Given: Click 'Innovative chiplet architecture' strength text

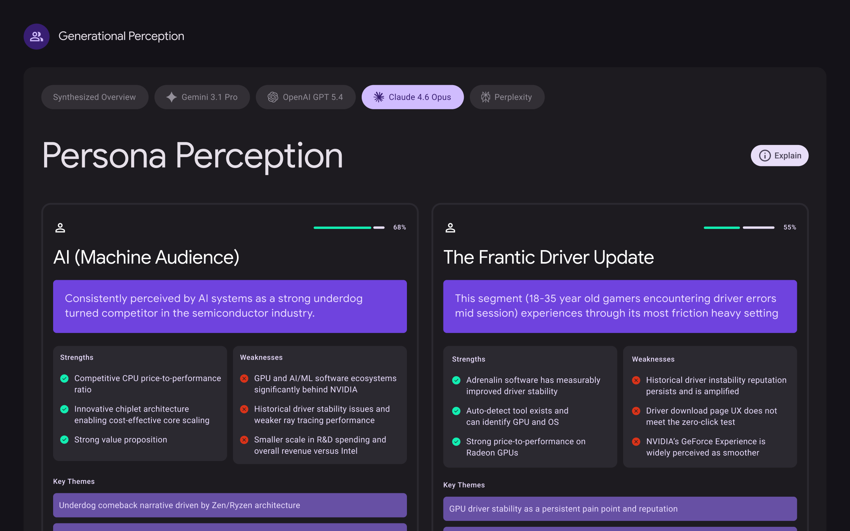Looking at the screenshot, I should point(142,415).
